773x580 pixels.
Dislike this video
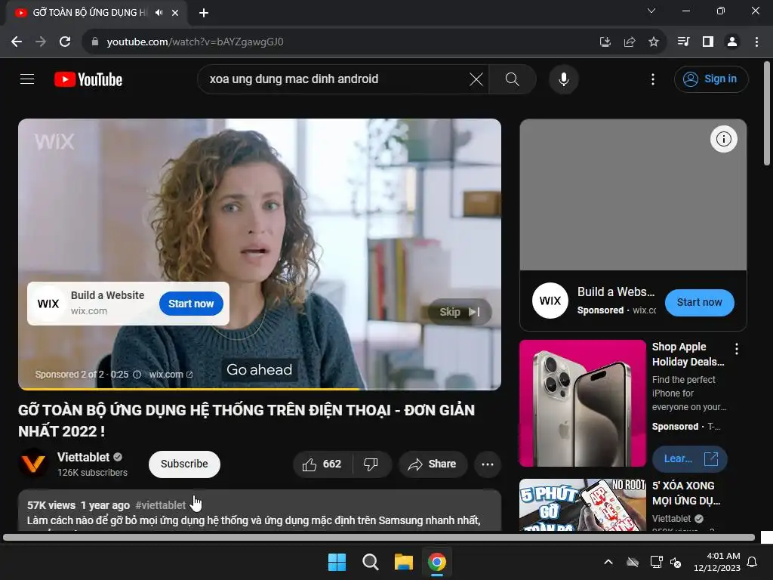(371, 464)
